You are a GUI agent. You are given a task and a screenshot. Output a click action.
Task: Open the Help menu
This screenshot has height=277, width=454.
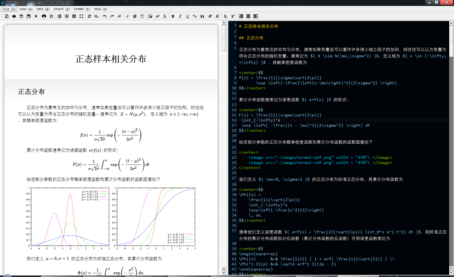click(x=101, y=9)
